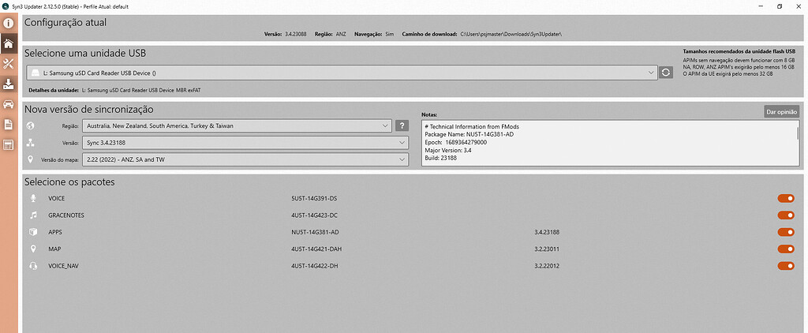Select package code 5U5T-14G391-DS
Image resolution: width=808 pixels, height=333 pixels.
314,199
